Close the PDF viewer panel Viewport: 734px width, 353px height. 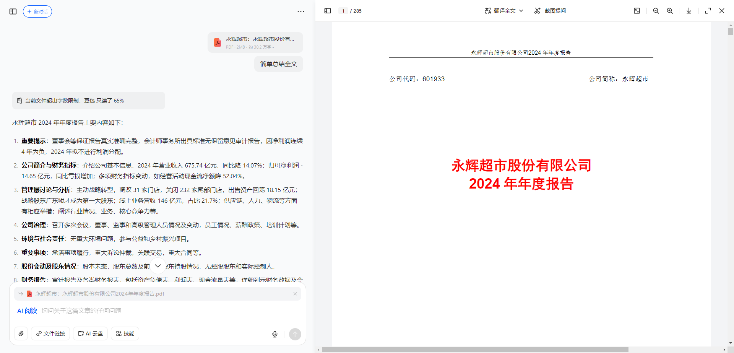tap(722, 11)
